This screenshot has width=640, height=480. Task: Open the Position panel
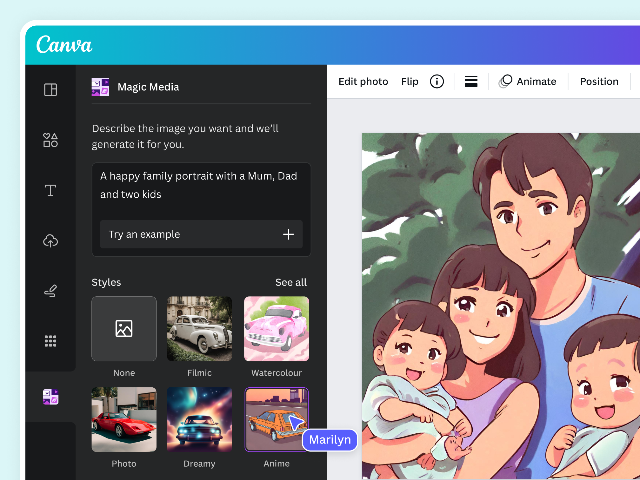599,82
